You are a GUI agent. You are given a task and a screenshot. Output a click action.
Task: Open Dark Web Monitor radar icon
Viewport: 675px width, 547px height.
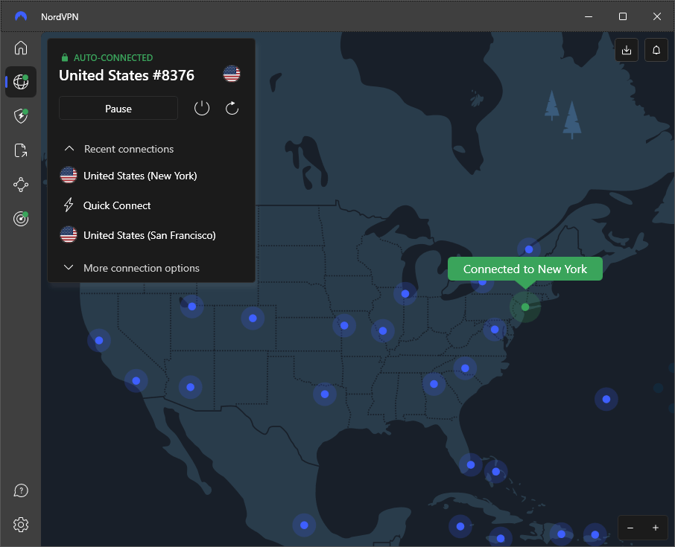(21, 219)
